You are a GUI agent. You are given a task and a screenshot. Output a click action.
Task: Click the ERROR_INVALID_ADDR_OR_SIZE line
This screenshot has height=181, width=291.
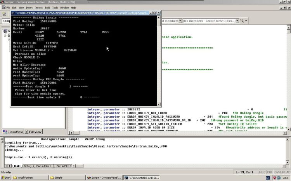(x=187, y=127)
